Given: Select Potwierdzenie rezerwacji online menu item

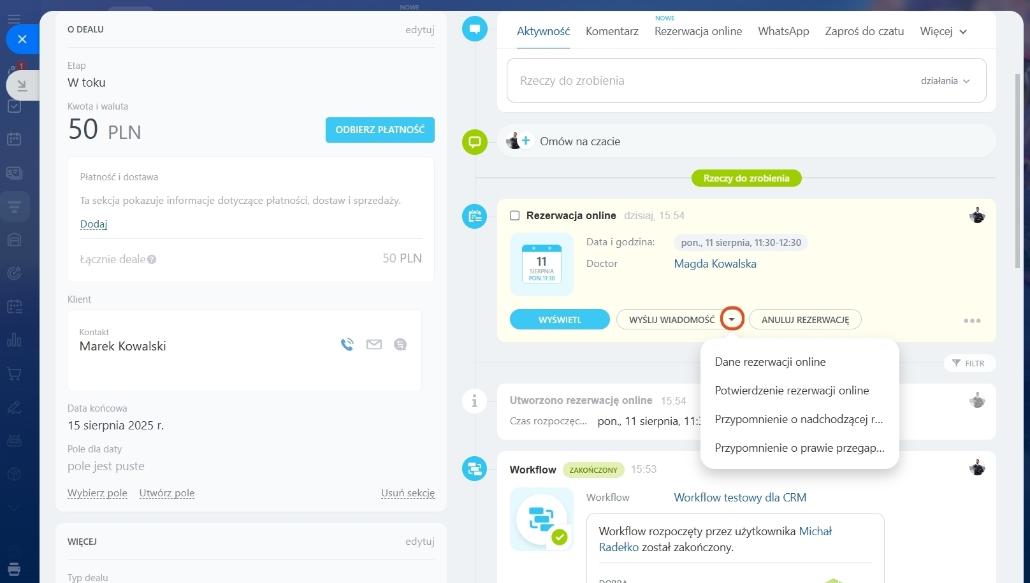Looking at the screenshot, I should (x=792, y=391).
